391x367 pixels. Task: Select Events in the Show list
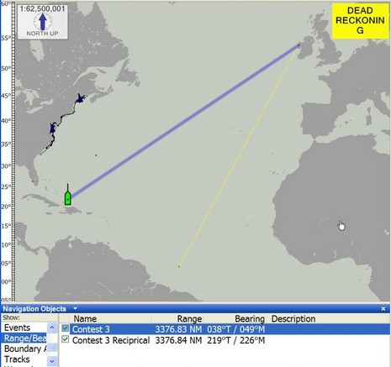click(17, 328)
